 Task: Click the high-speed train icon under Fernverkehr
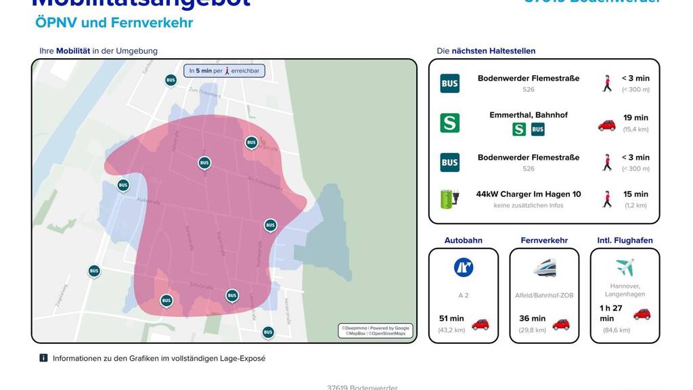(x=544, y=268)
